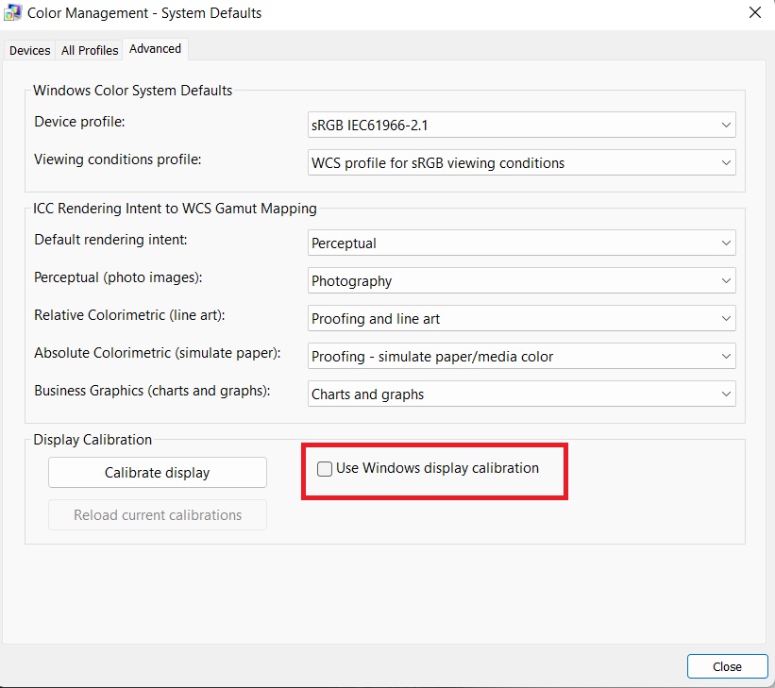Click the Reload current calibrations button
Screen dimensions: 775x688
[x=157, y=514]
